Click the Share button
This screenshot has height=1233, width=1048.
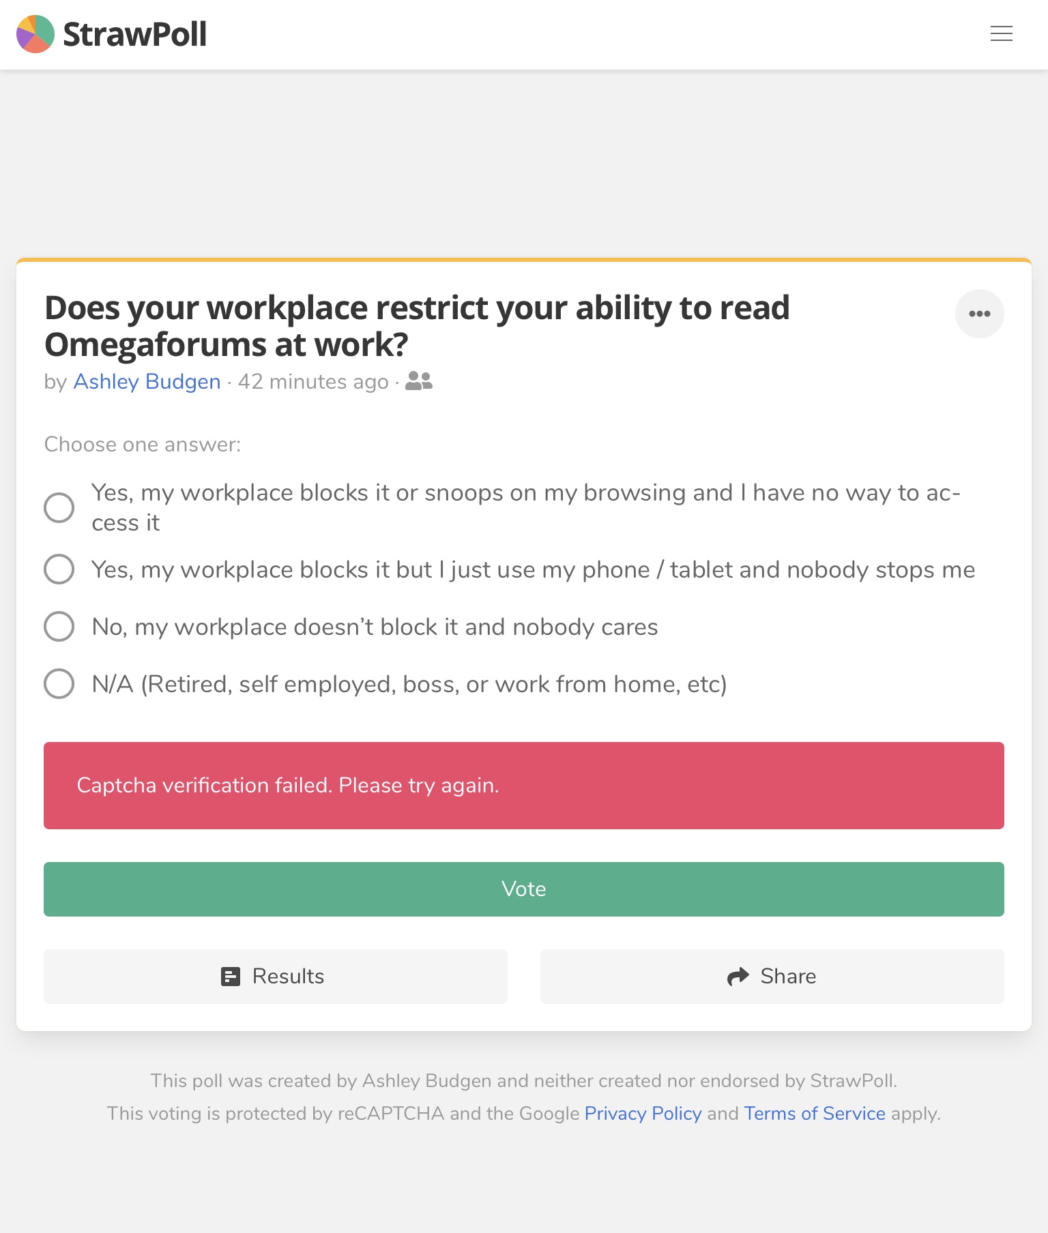[772, 977]
